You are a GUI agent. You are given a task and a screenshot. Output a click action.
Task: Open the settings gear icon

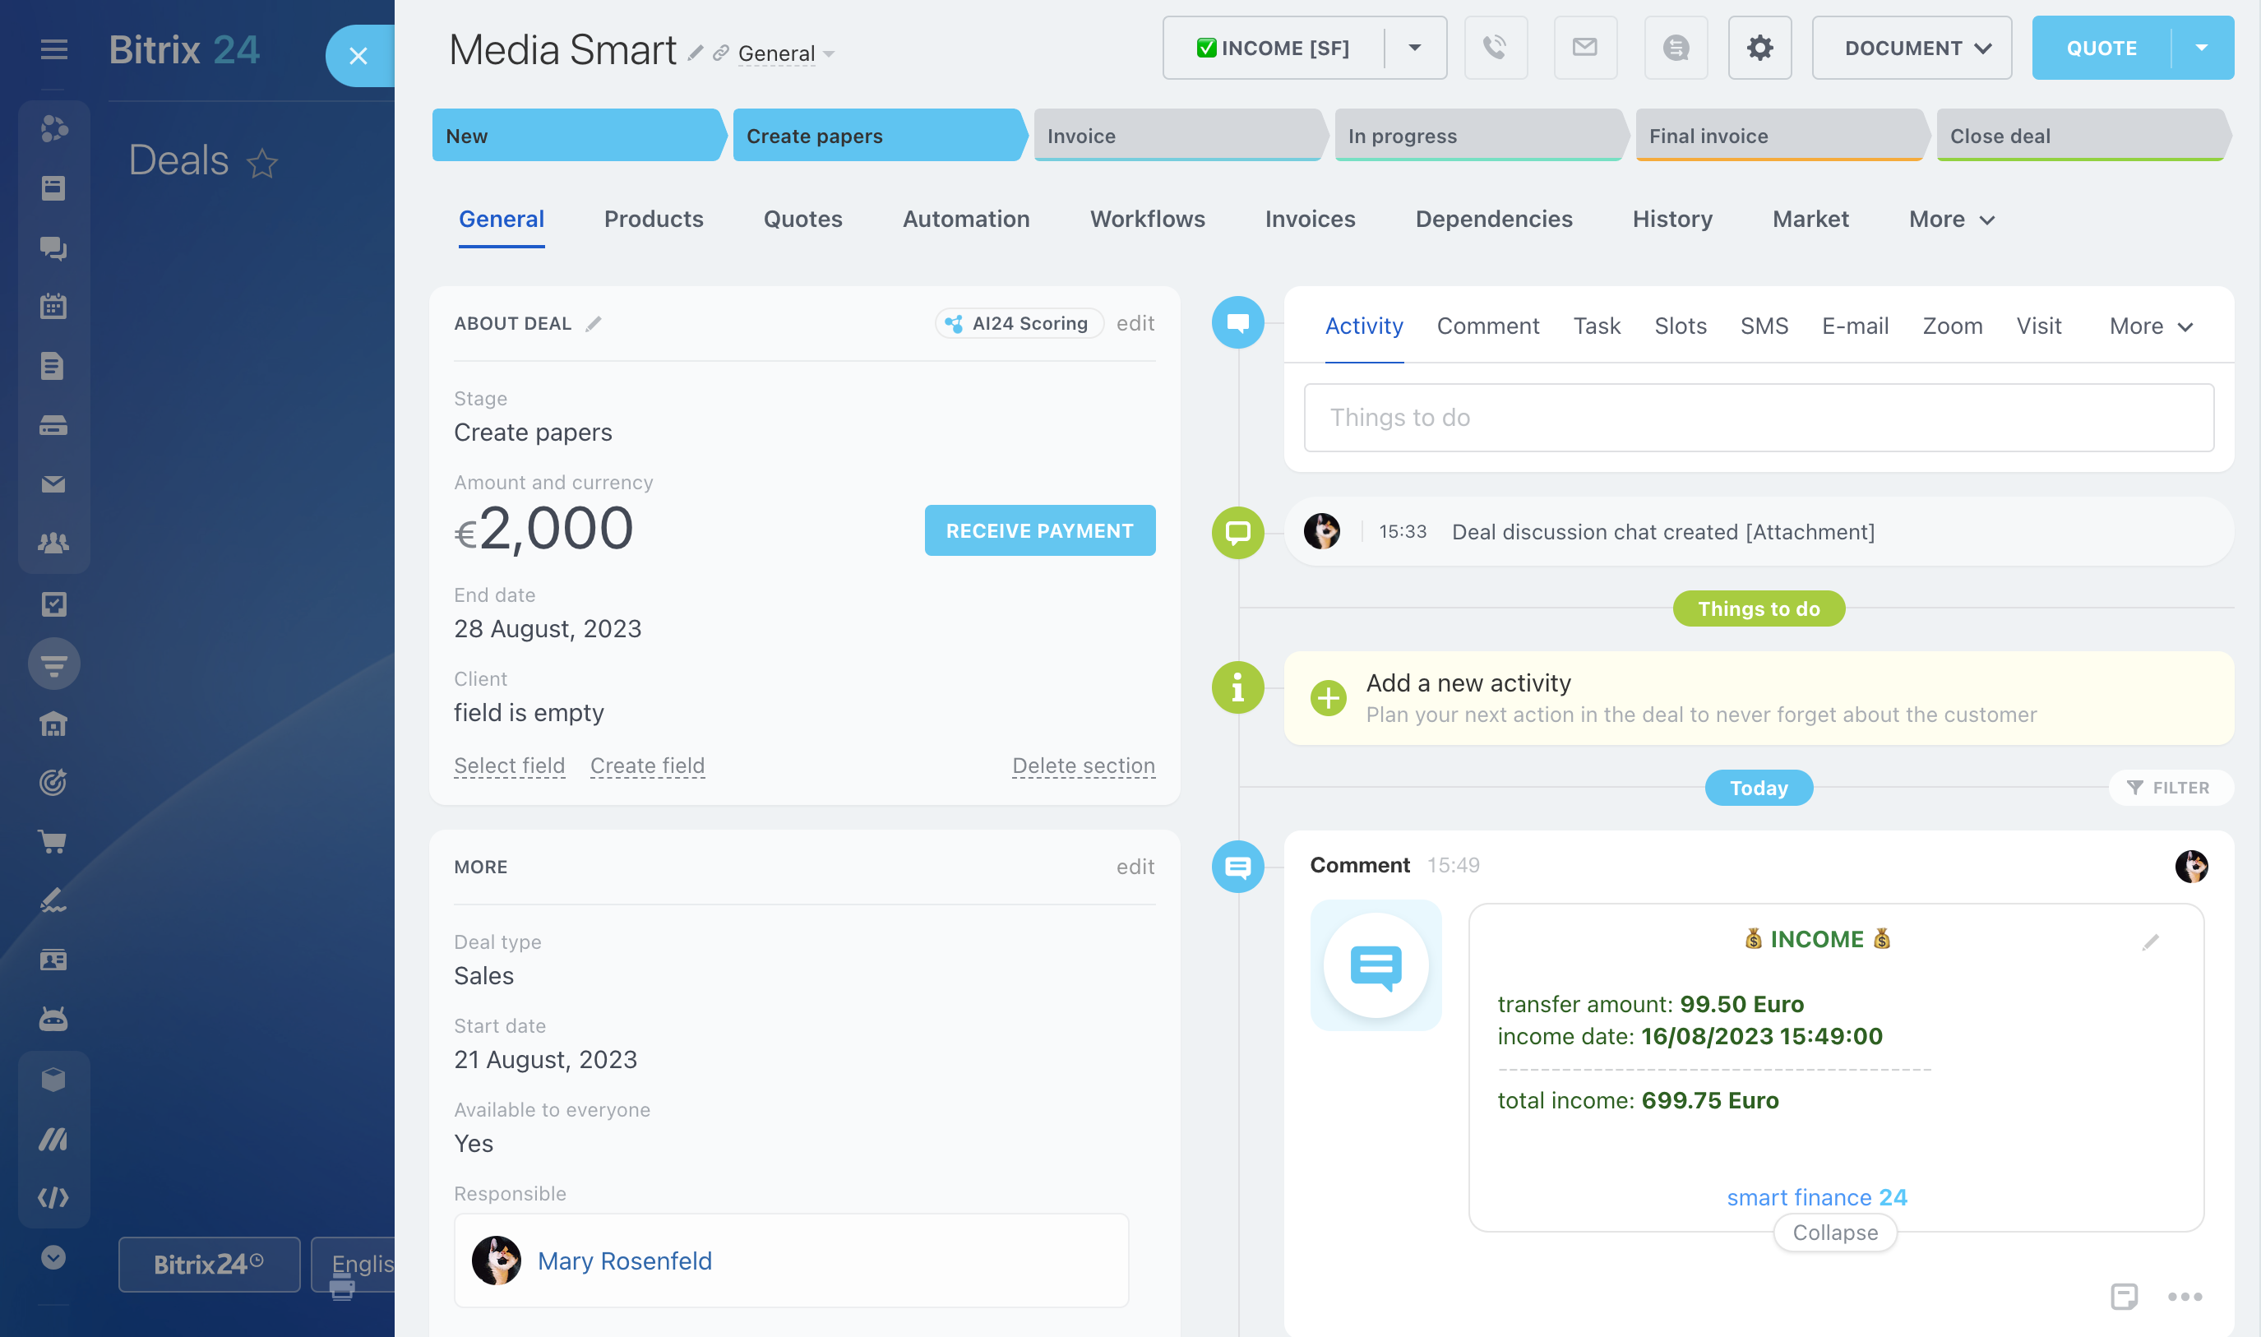1759,48
